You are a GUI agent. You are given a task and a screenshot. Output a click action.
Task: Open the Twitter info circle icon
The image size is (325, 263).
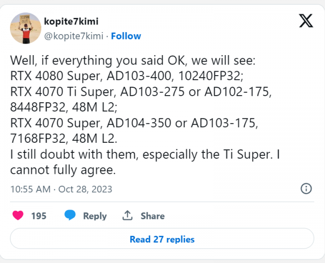306,189
